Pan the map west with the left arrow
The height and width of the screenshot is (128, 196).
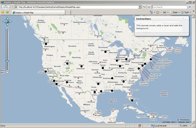pos(4,21)
